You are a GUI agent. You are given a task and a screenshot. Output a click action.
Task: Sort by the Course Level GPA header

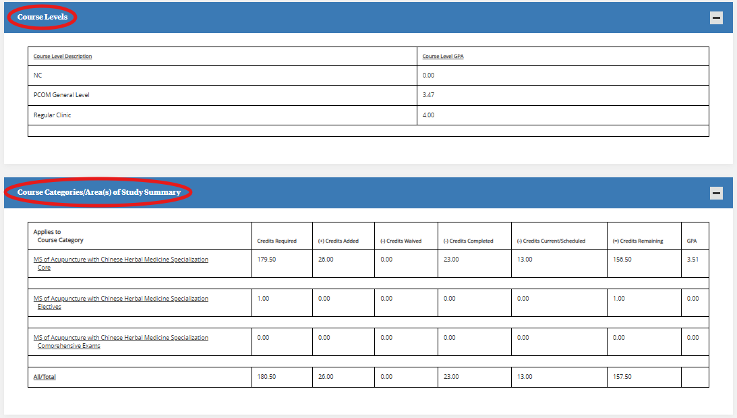pos(443,57)
